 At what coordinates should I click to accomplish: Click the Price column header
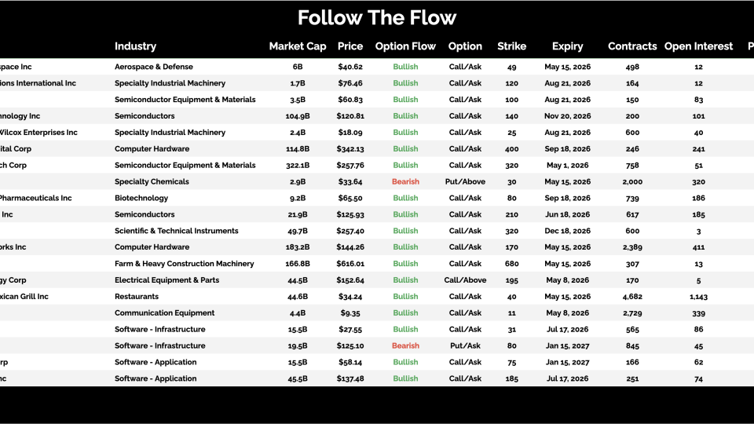[350, 46]
